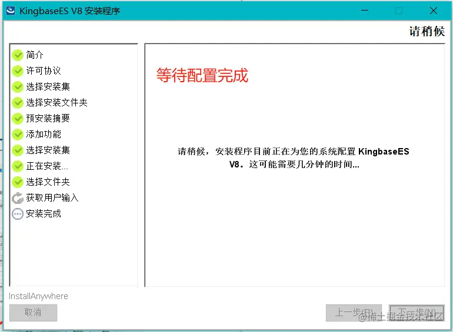Select the 选择安装文件夹 step label
Viewport: 453px width, 332px height.
click(56, 102)
